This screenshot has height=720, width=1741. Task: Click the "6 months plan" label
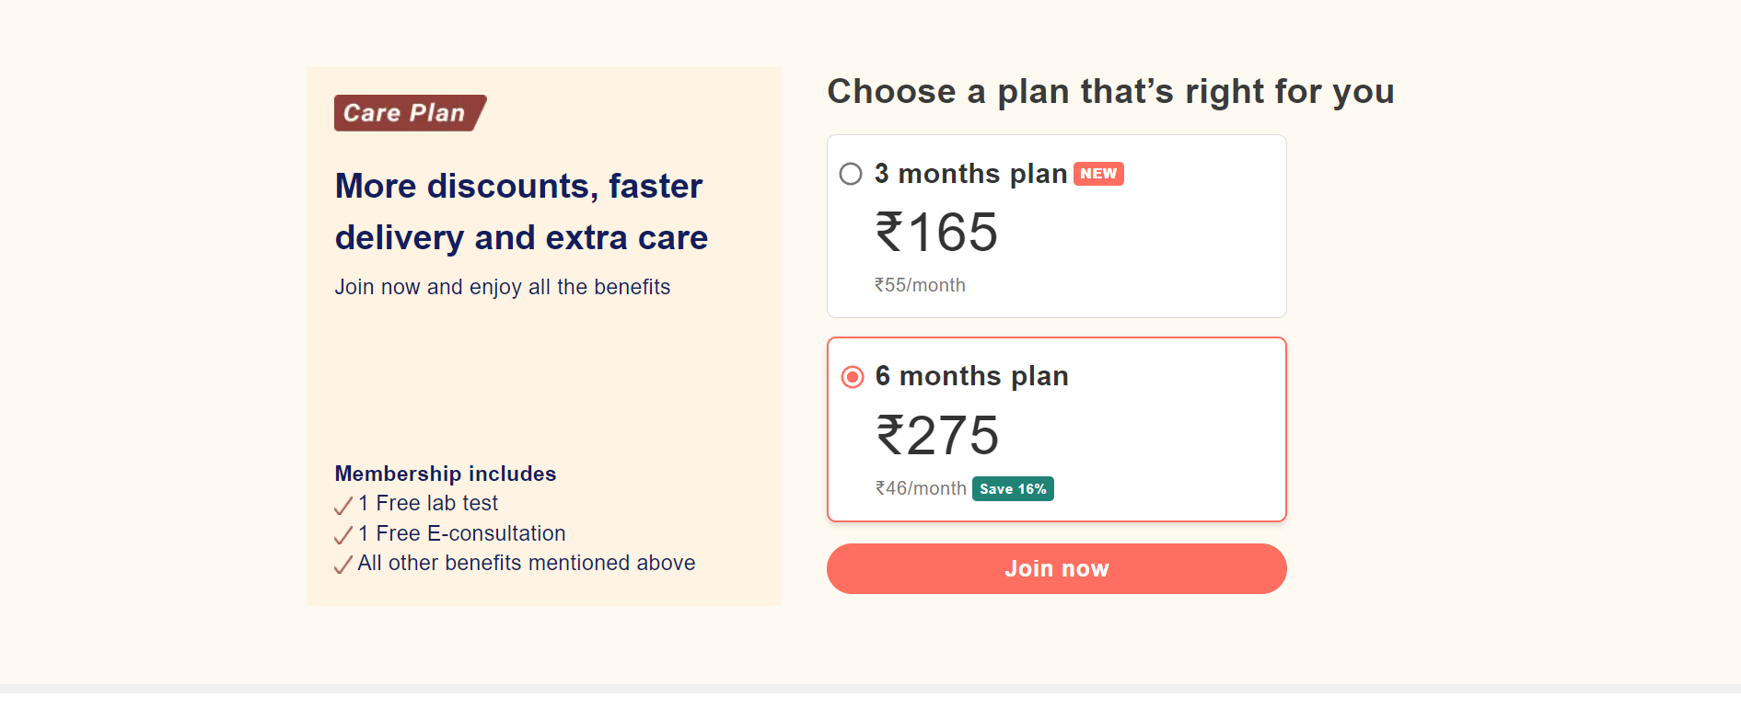coord(971,376)
